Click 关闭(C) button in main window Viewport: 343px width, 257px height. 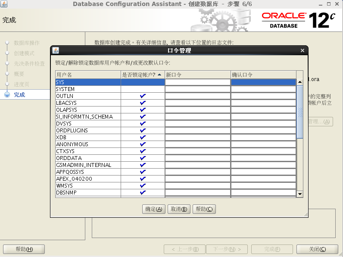pyautogui.click(x=317, y=249)
